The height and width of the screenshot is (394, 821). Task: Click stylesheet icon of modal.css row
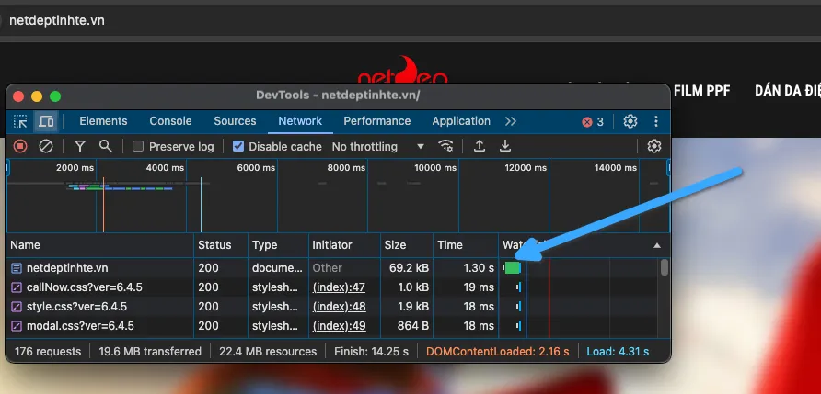tap(17, 326)
